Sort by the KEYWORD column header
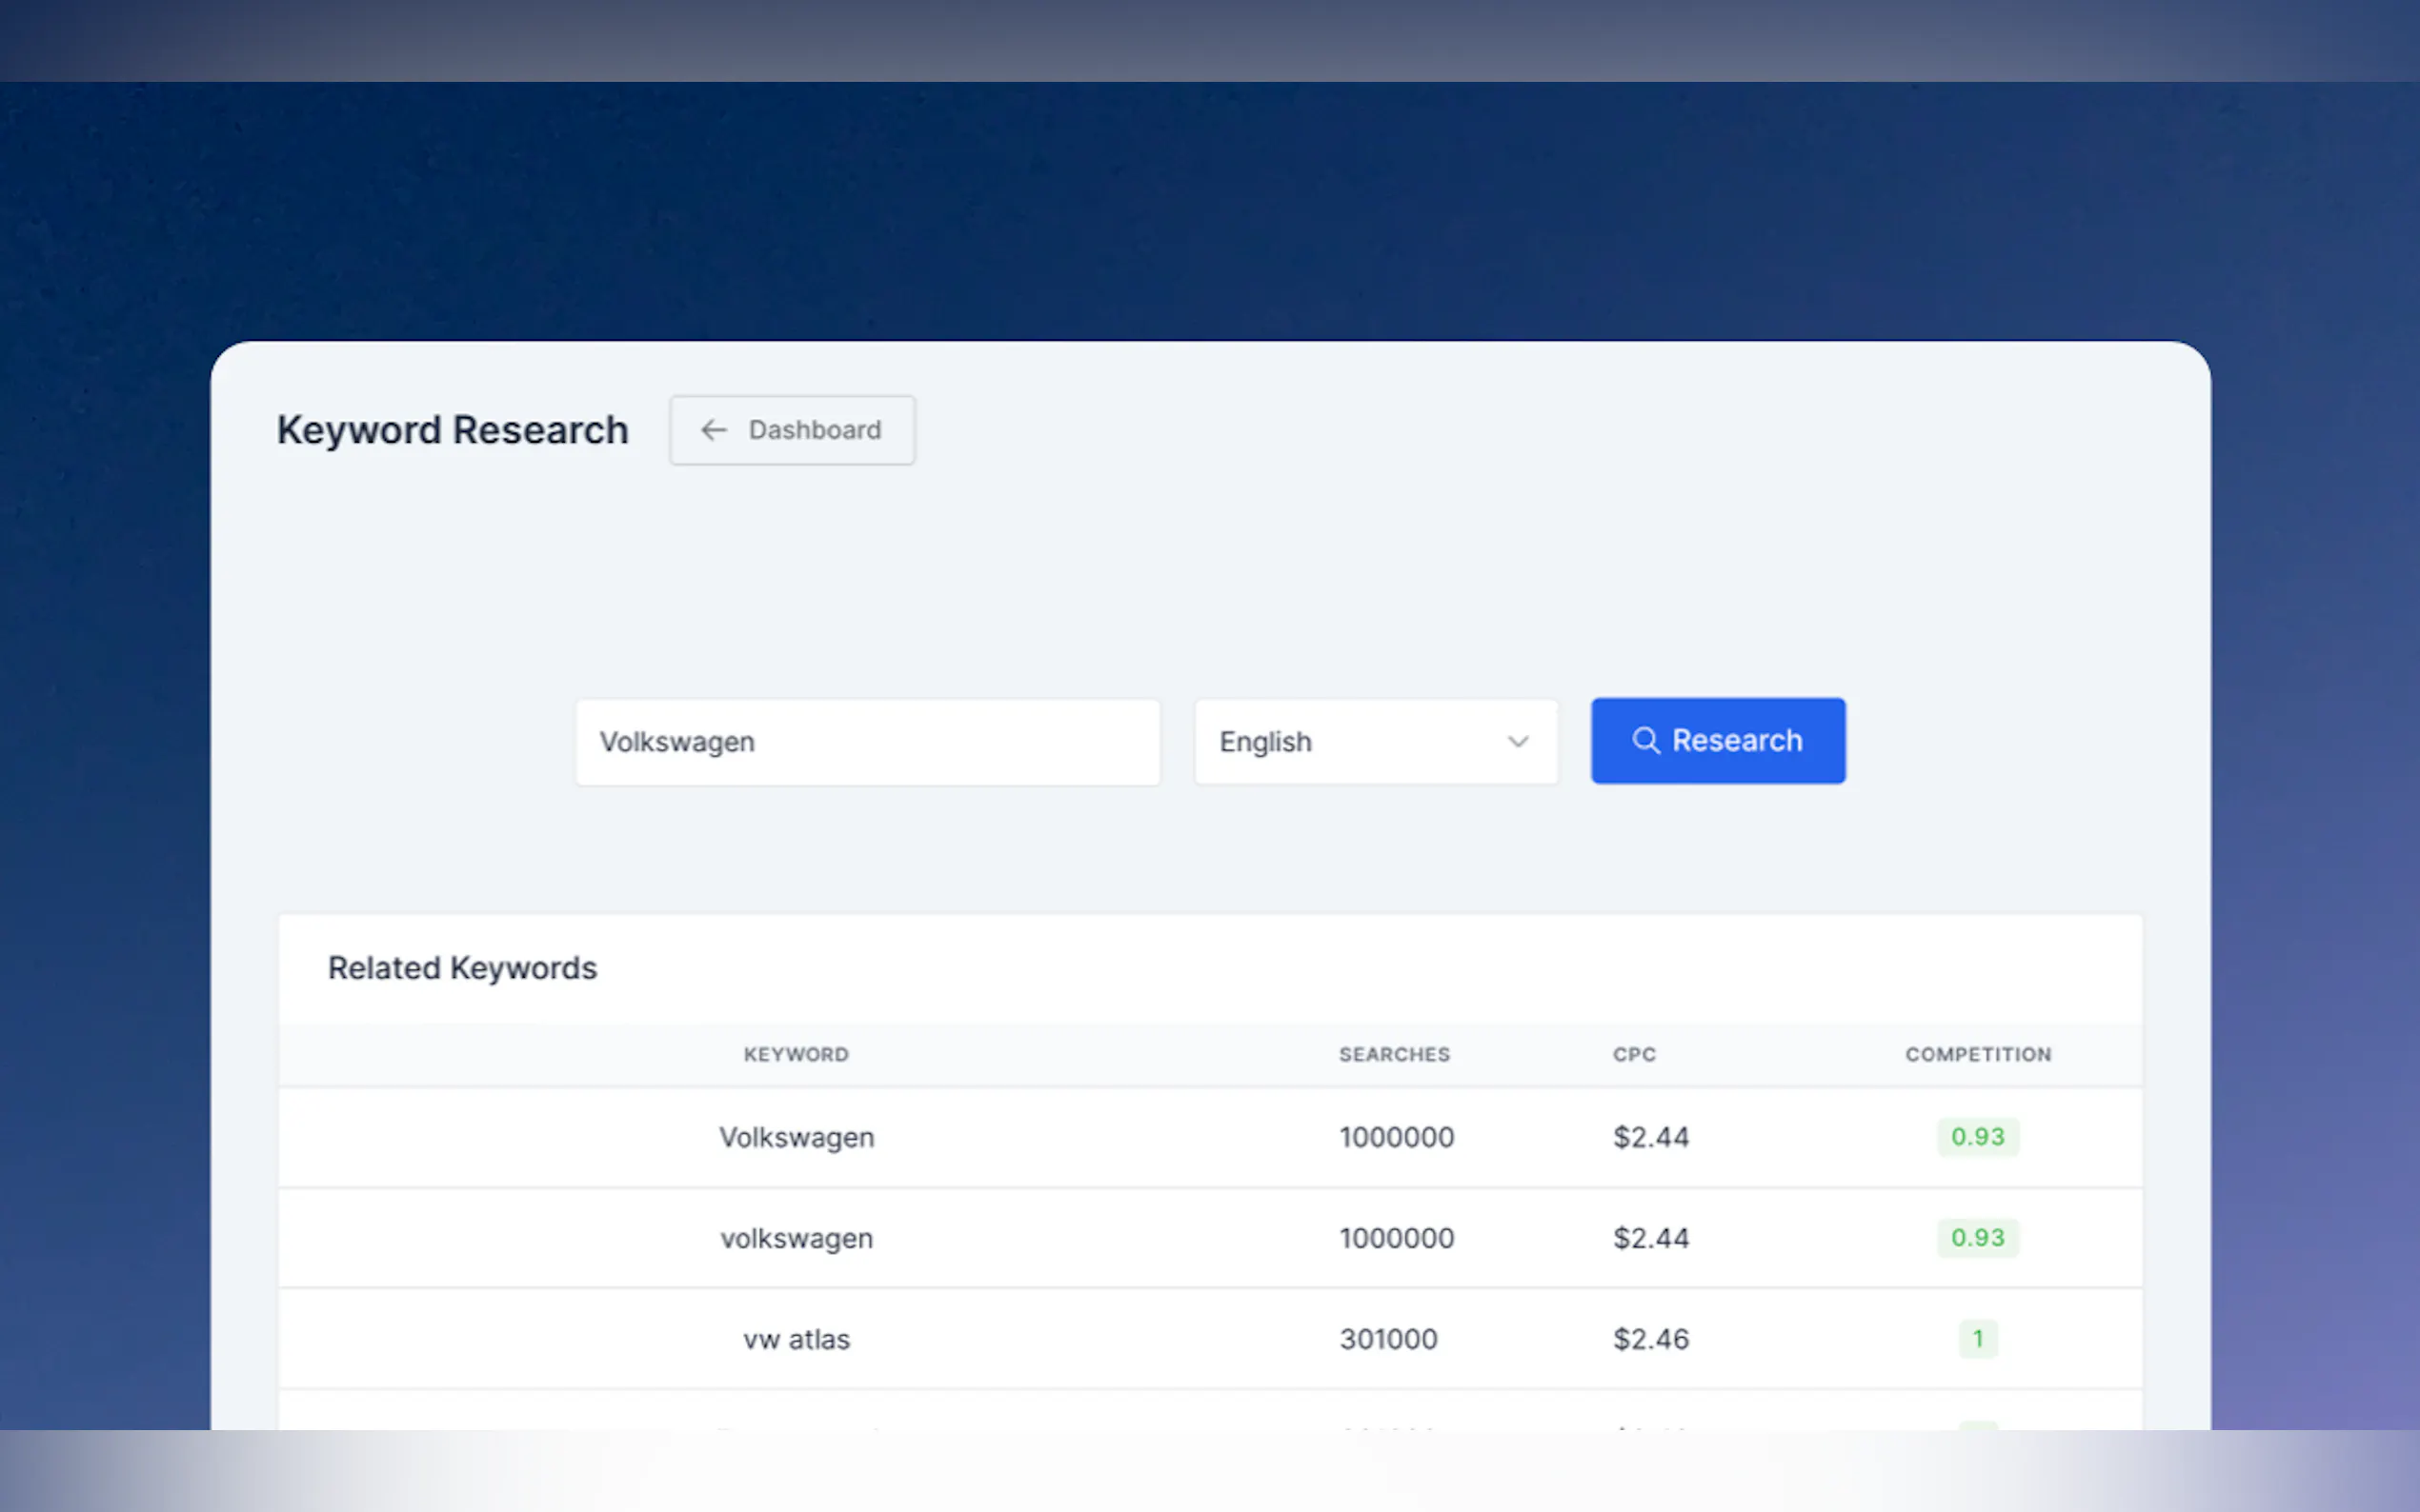Screen dimensions: 2420x1512 (796, 1054)
